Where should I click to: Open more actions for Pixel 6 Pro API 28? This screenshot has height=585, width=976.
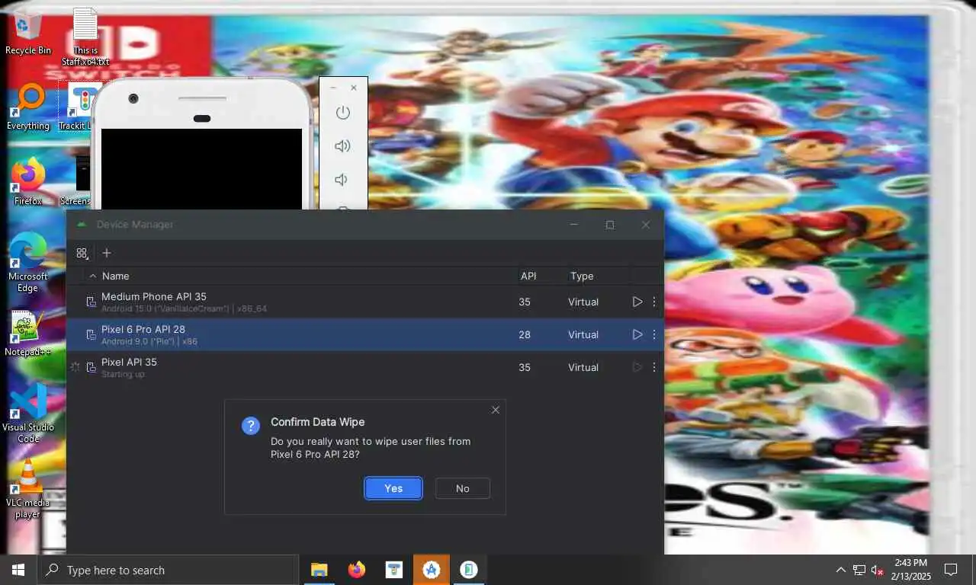pos(654,334)
